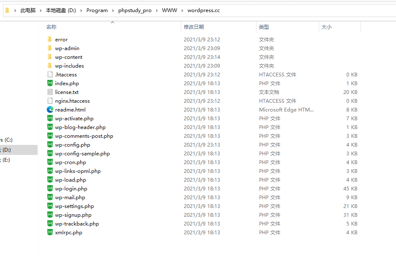Viewport: 396px width, 256px height.
Task: Click the wp-comments-post.php file icon
Action: pos(50,136)
